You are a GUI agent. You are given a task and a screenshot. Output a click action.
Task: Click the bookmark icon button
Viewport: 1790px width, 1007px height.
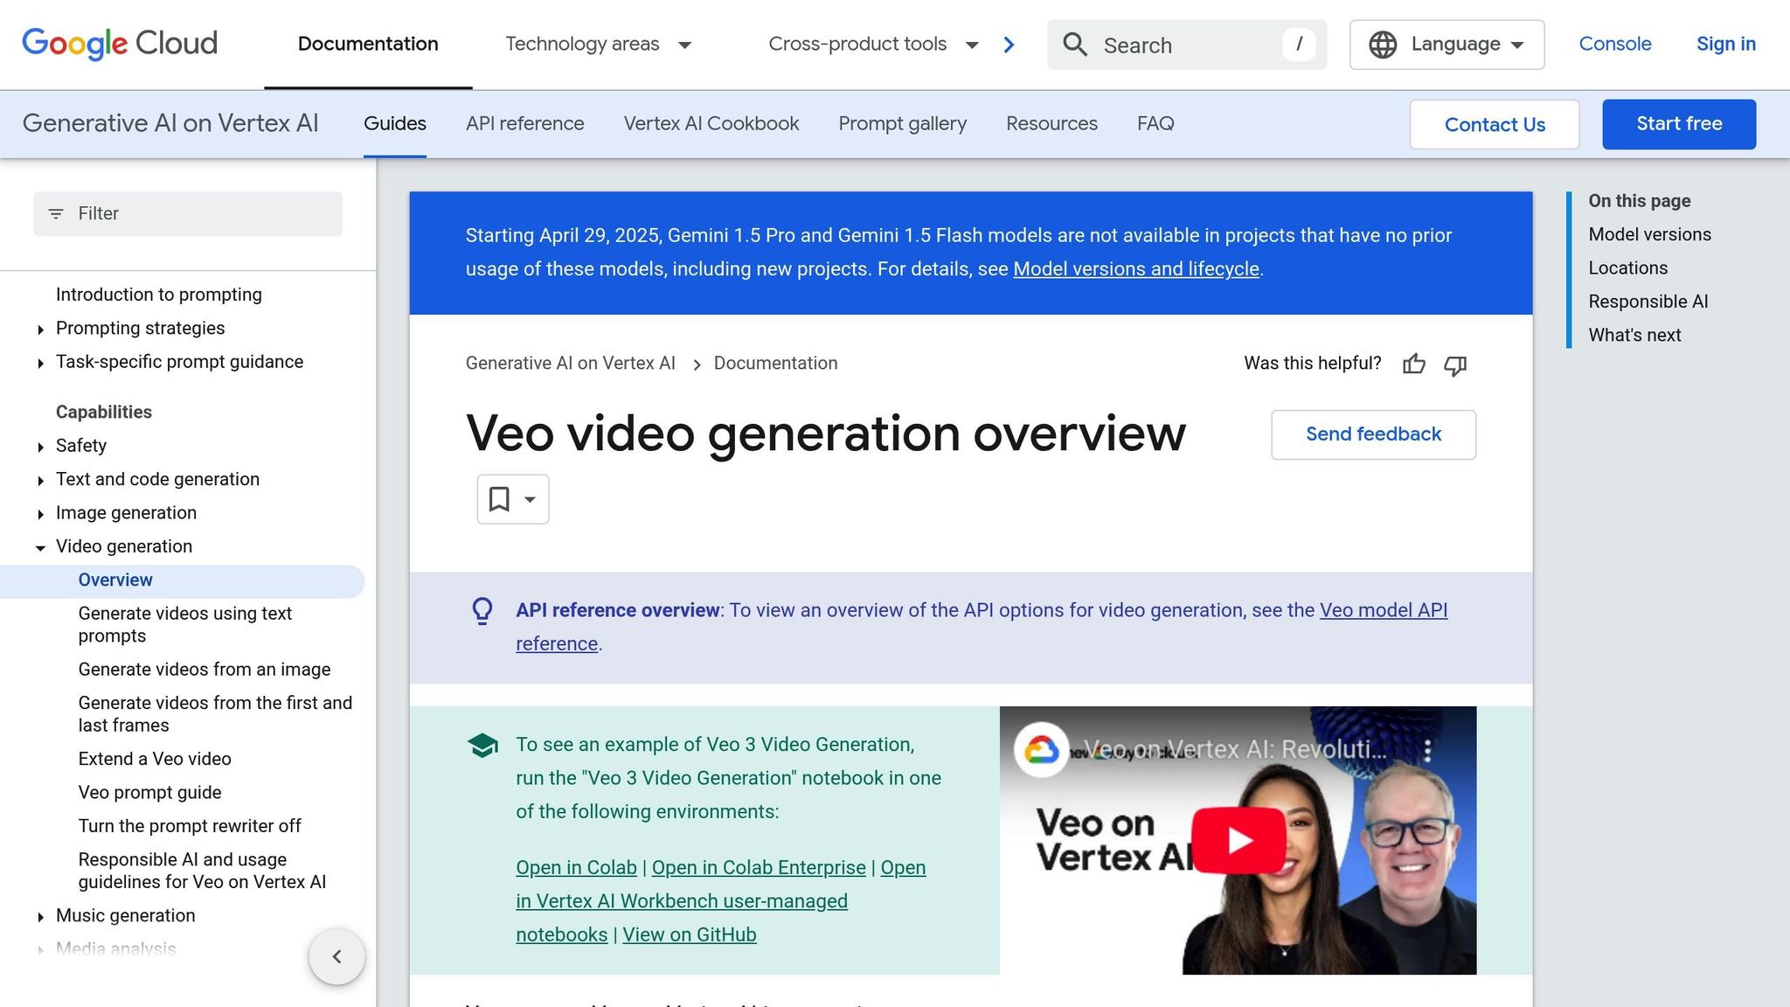[x=499, y=499]
